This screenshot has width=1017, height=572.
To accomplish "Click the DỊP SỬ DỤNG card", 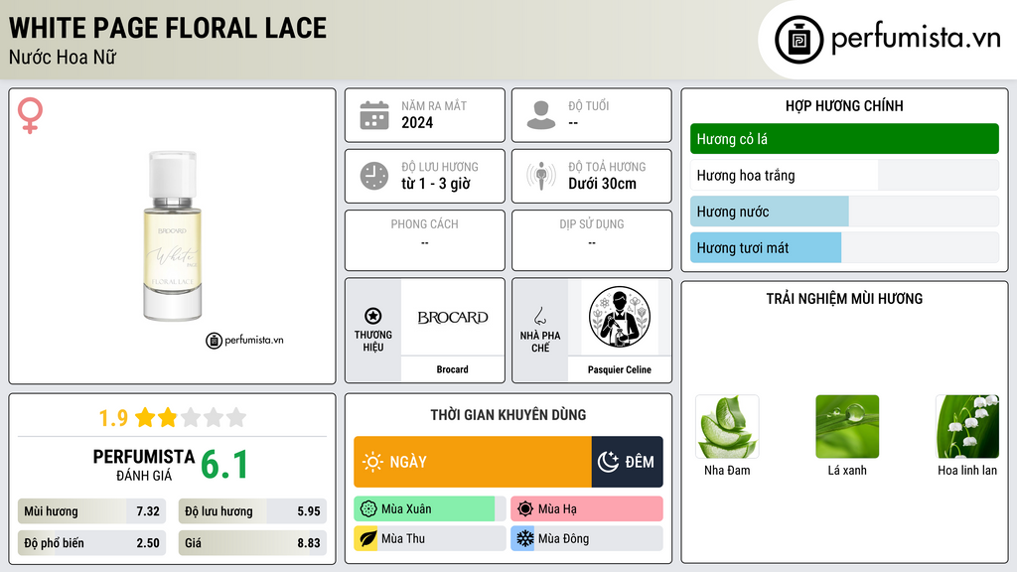I will (592, 240).
